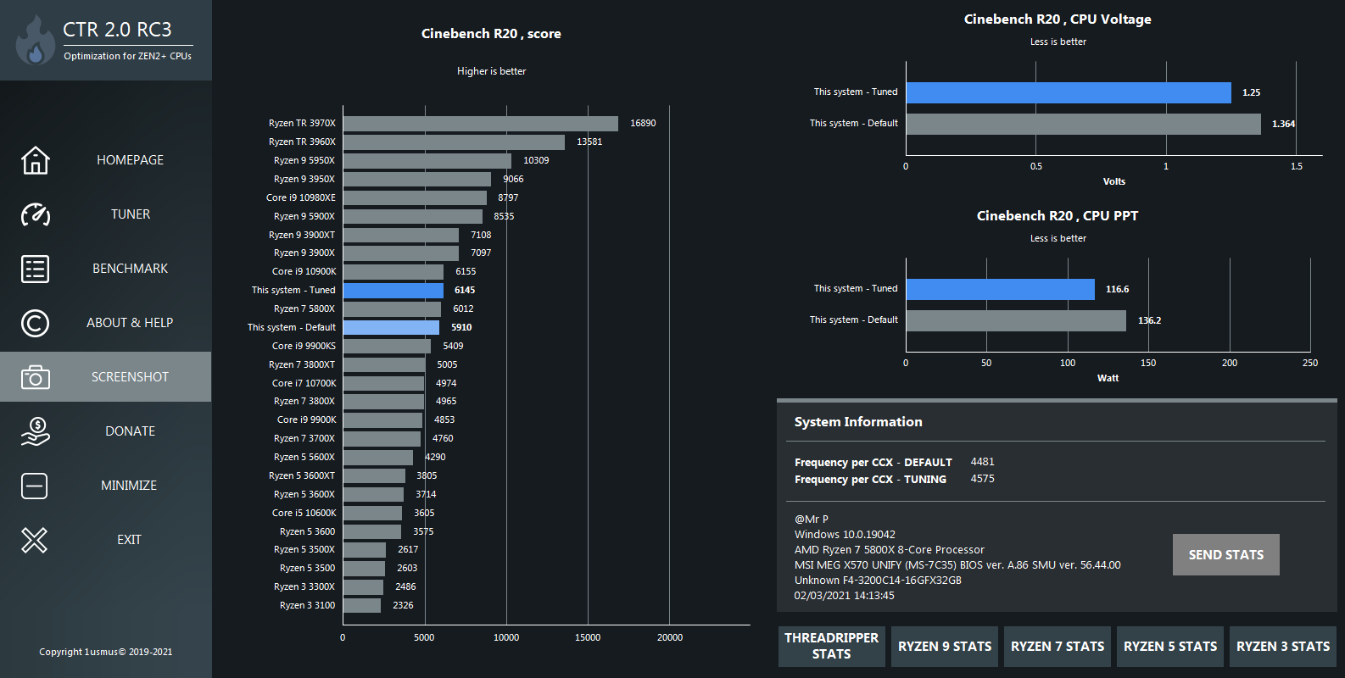Click the Core i5 10600K label

304,513
